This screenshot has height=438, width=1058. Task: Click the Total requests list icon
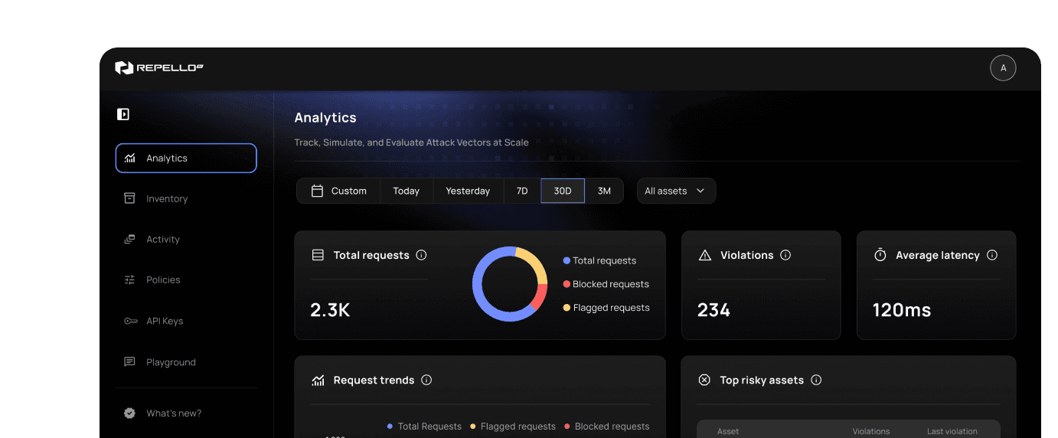pos(318,256)
